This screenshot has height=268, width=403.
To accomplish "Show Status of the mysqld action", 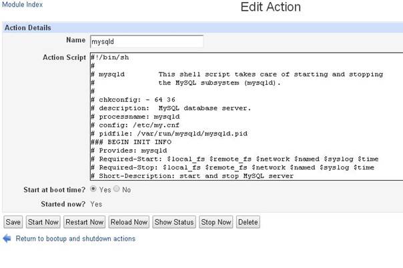I will tap(174, 222).
